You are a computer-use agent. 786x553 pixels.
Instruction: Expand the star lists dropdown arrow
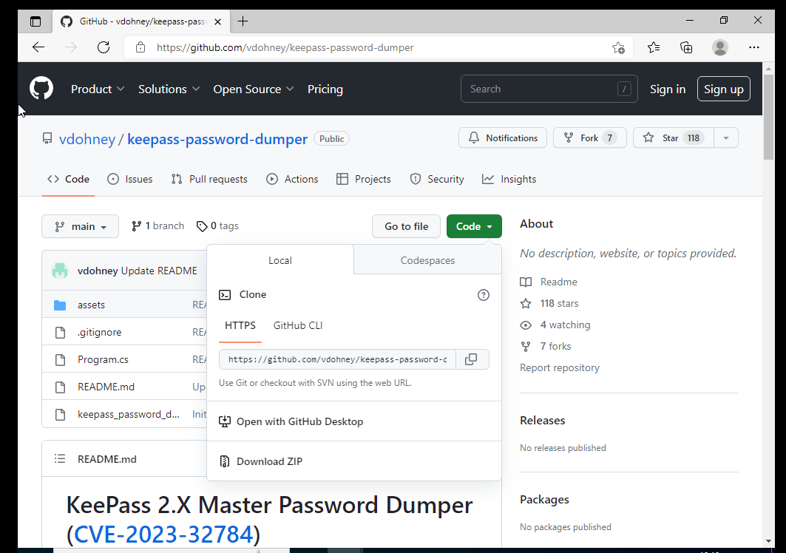point(725,138)
